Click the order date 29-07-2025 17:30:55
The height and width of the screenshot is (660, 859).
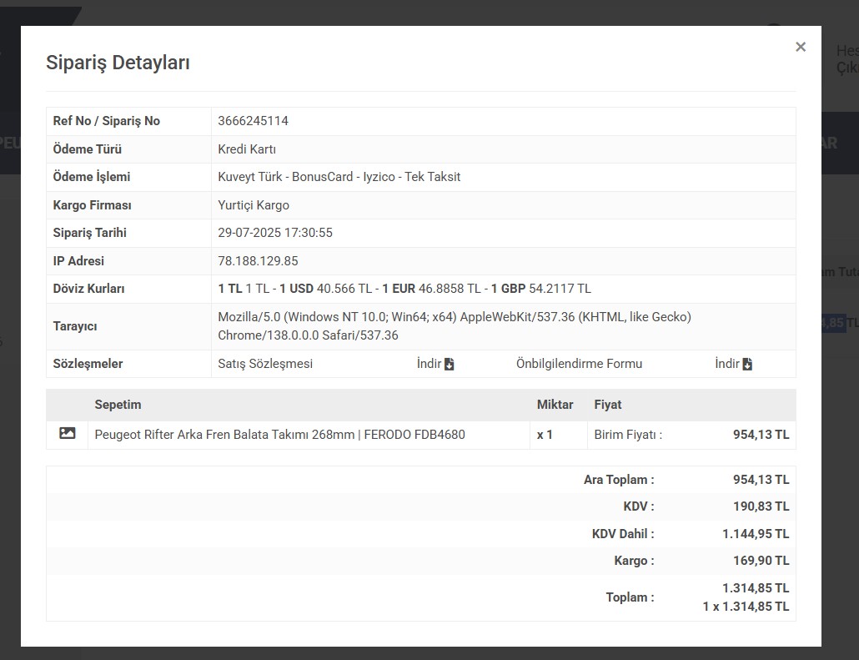click(275, 233)
